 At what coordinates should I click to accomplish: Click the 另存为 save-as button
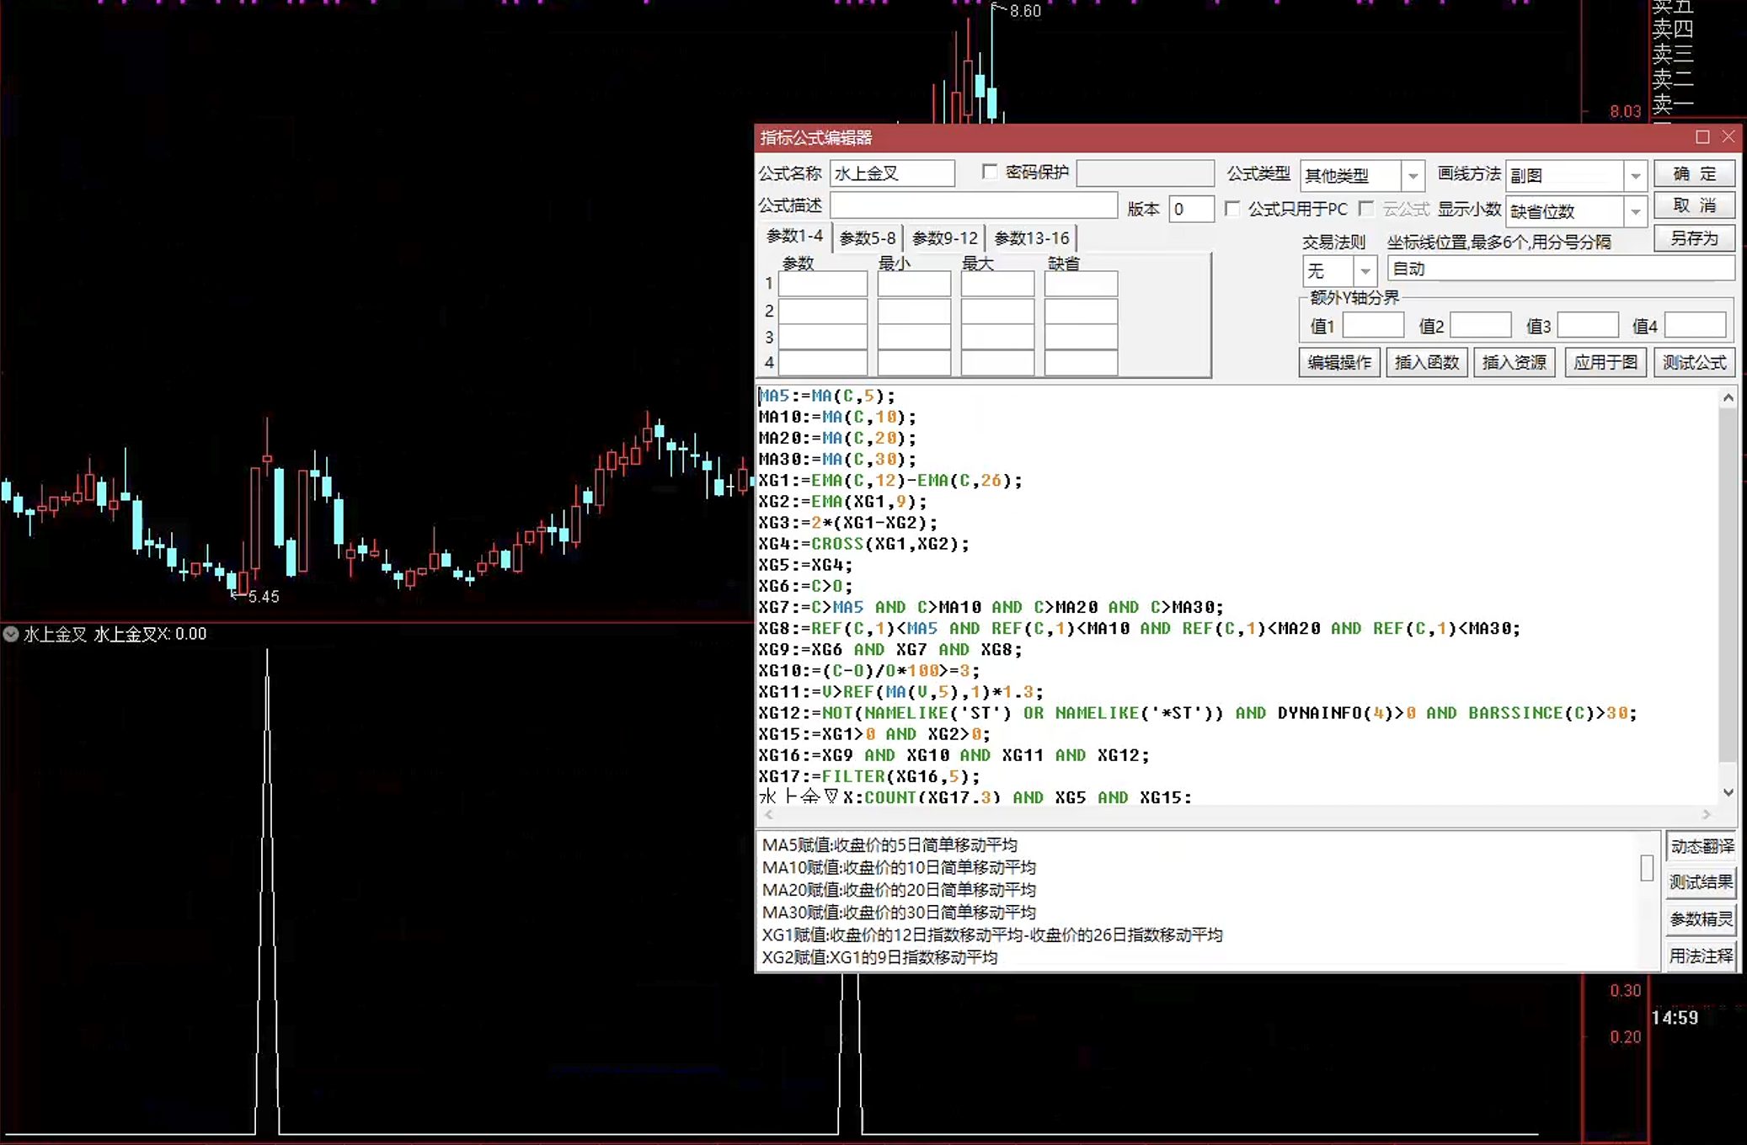(1694, 238)
